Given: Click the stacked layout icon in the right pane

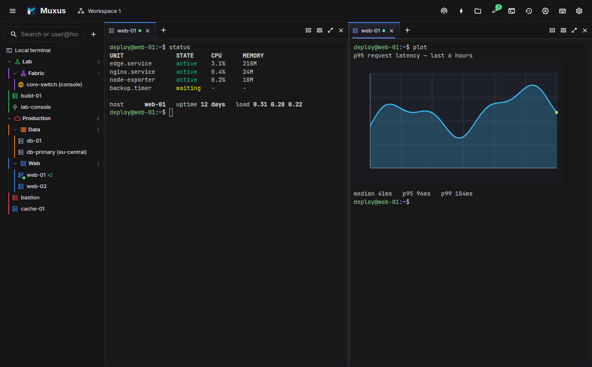Looking at the screenshot, I should pyautogui.click(x=563, y=30).
